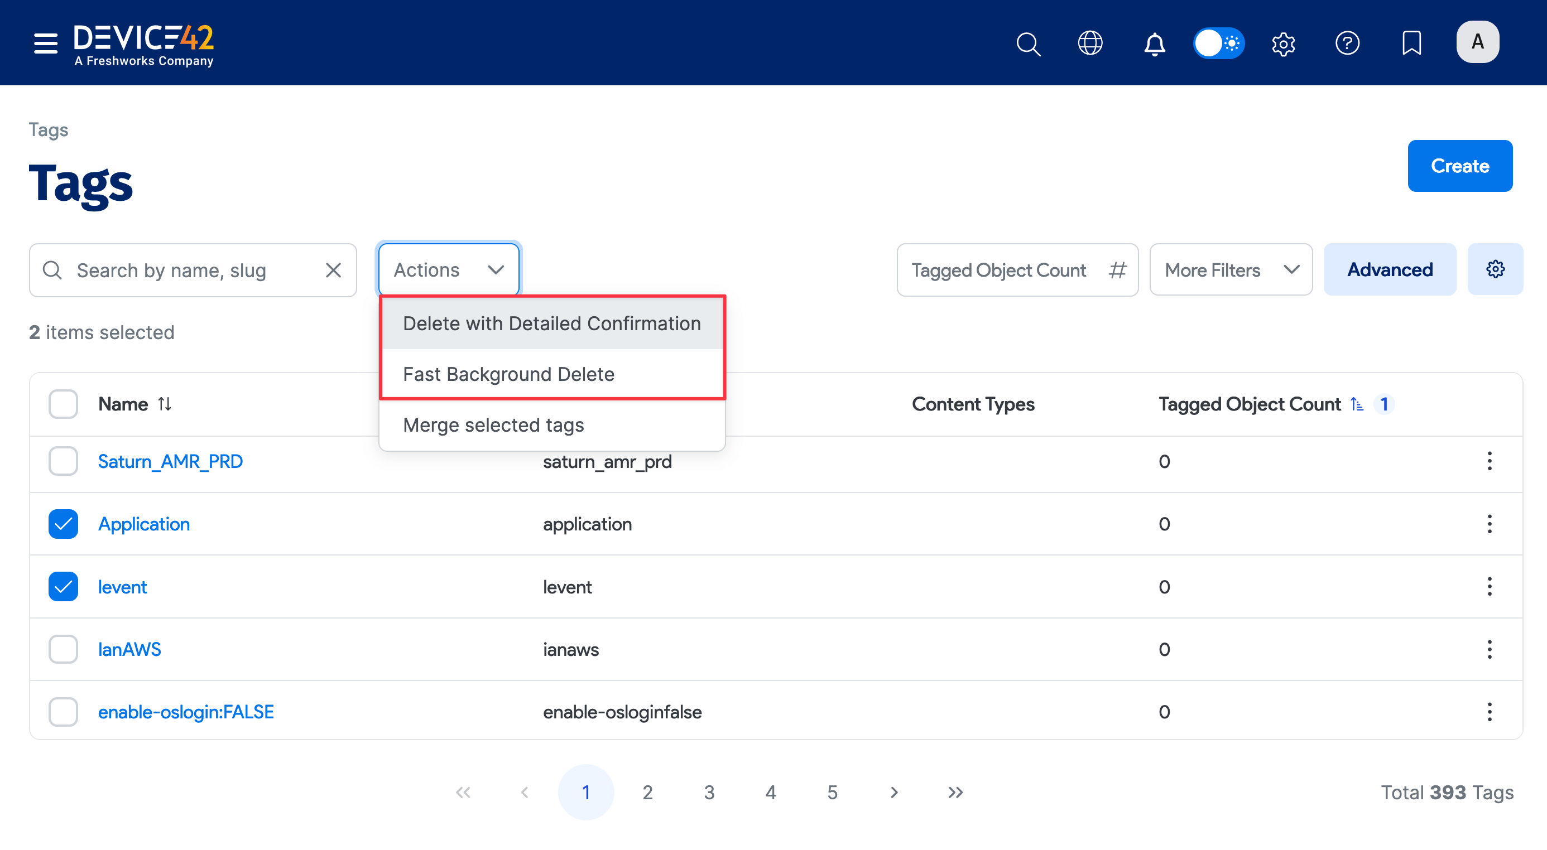Tick the select-all header checkbox
Viewport: 1547px width, 850px height.
click(63, 404)
